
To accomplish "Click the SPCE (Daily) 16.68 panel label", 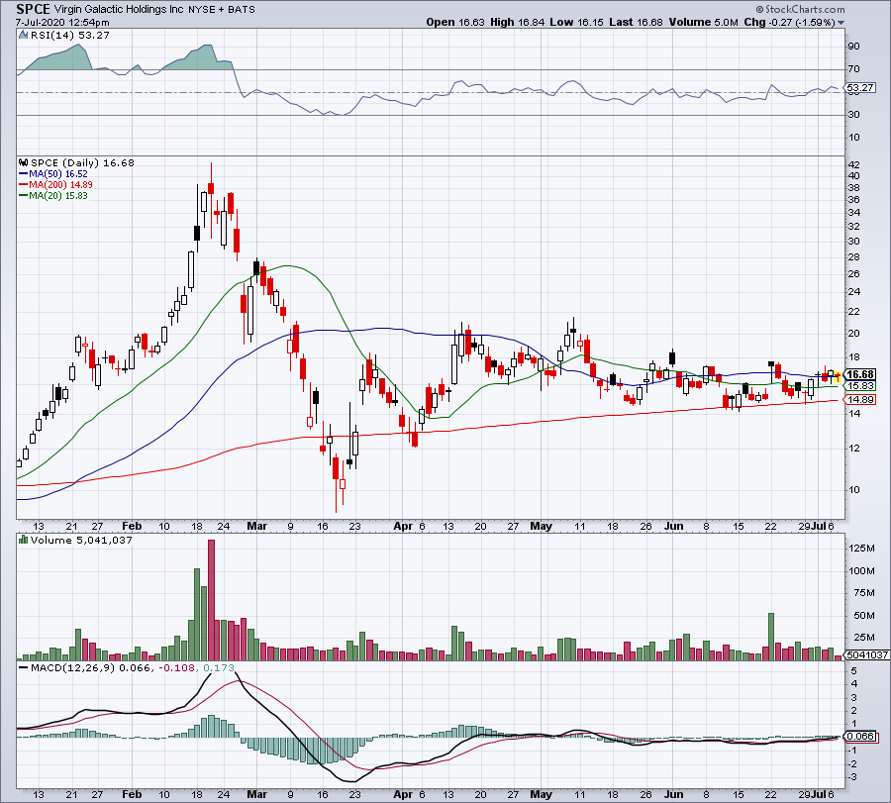I will pos(82,162).
